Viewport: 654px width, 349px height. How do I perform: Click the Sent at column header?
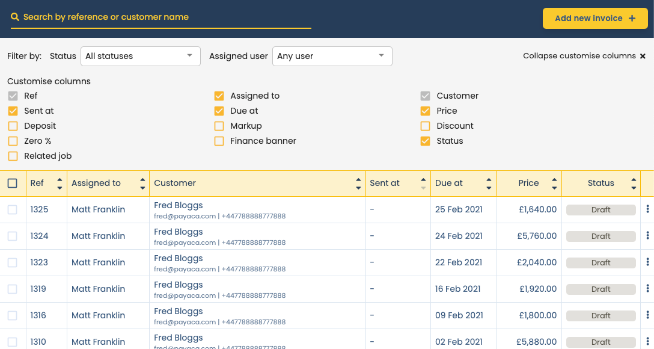point(385,184)
